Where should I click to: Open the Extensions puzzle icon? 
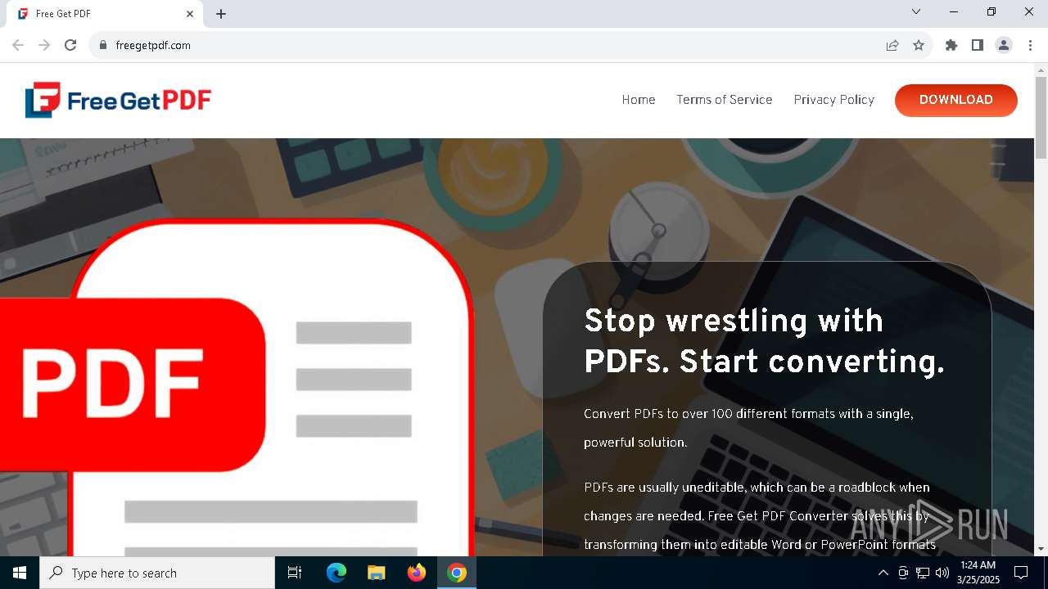point(951,45)
